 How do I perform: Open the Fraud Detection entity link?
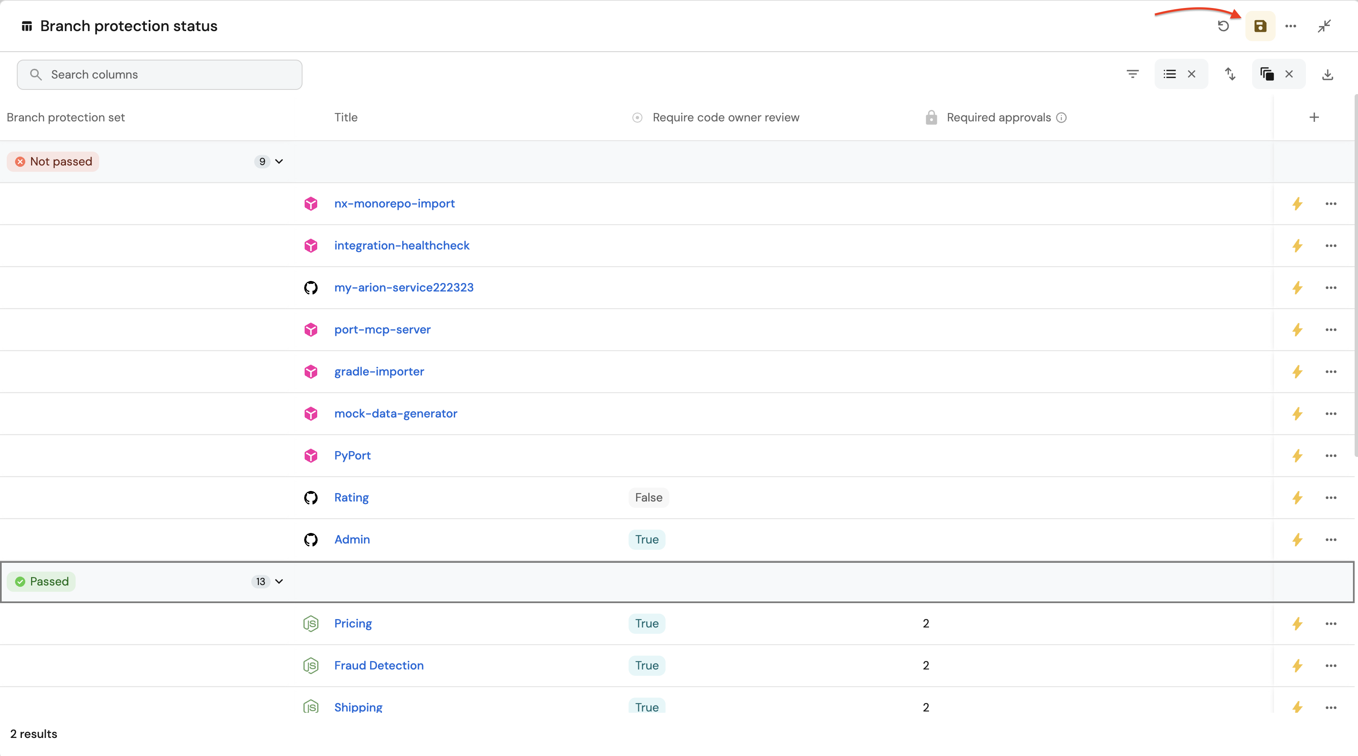[x=379, y=665]
